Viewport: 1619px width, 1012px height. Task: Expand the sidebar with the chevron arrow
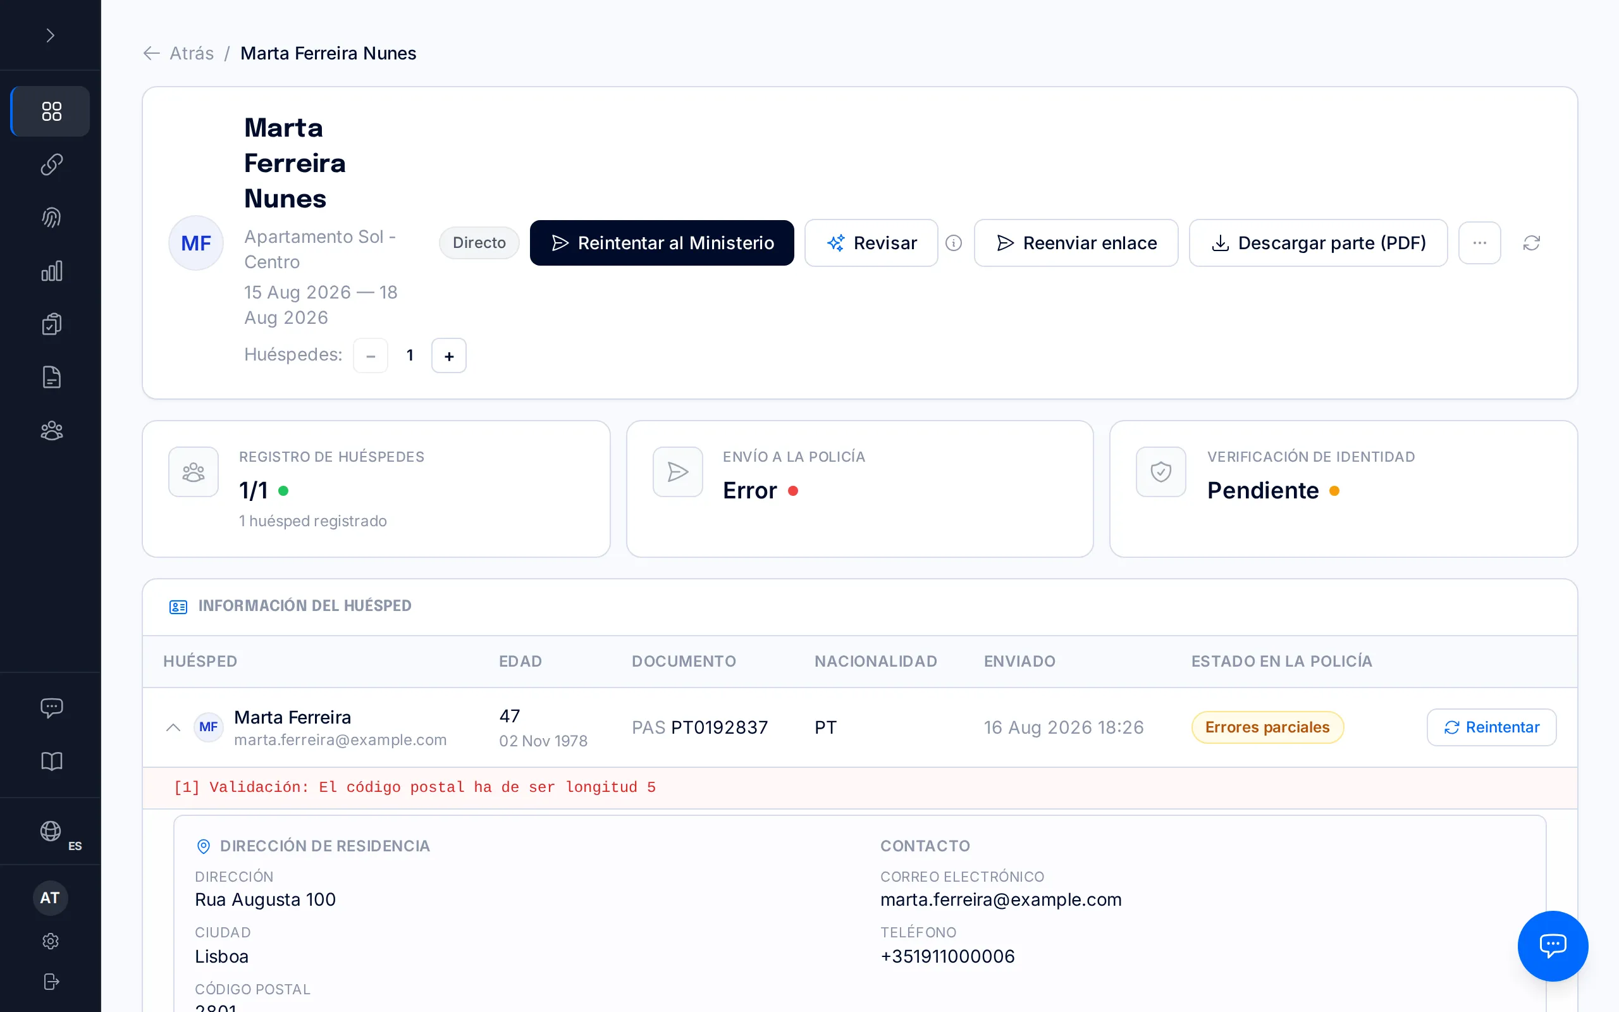pos(50,35)
